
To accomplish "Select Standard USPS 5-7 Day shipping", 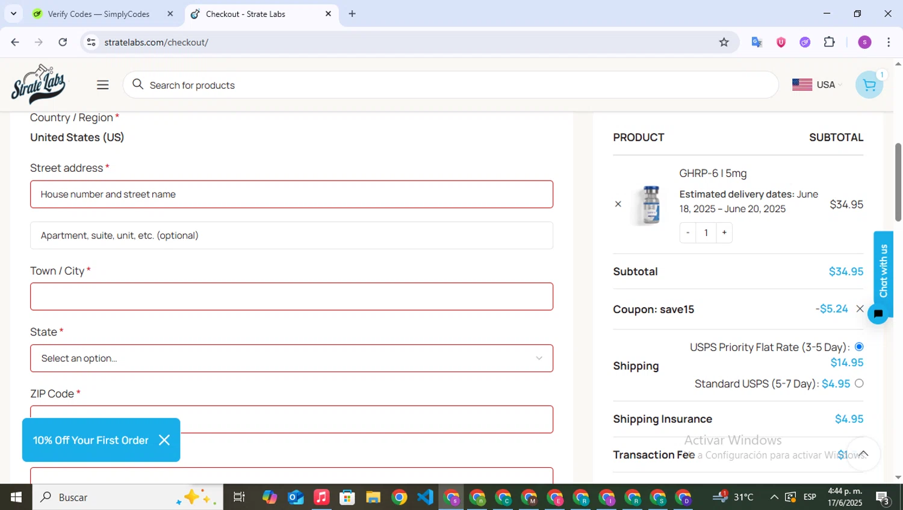I will [x=859, y=384].
